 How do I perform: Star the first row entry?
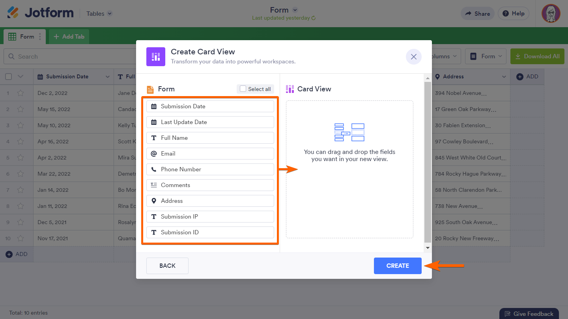21,93
